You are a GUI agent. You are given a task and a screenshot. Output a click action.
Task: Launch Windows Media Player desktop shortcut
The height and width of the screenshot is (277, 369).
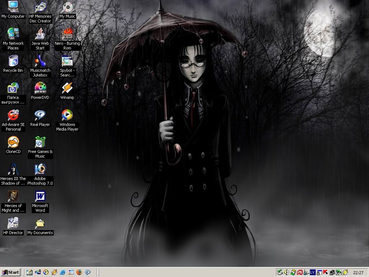click(67, 120)
